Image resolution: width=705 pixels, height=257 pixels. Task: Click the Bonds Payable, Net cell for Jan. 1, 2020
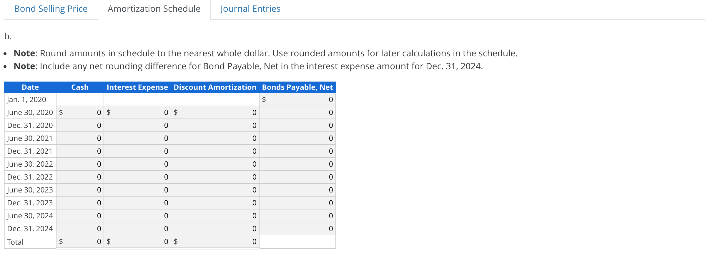click(297, 99)
